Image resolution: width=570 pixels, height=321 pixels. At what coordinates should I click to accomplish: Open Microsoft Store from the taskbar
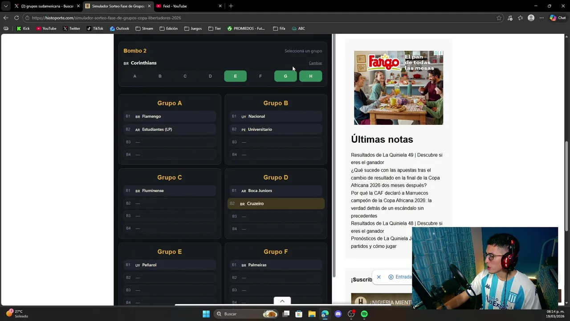coord(299,314)
